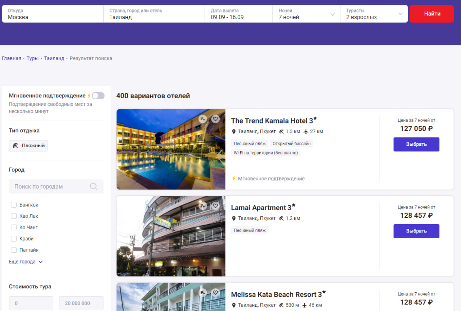Open Melissa Kata Beach Resort 3 title
Image resolution: width=461 pixels, height=311 pixels.
[278, 294]
